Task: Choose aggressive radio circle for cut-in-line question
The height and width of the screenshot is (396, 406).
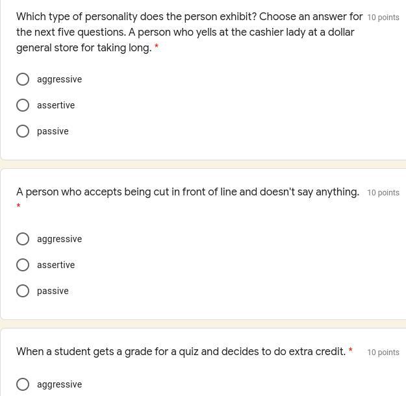Action: [23, 239]
